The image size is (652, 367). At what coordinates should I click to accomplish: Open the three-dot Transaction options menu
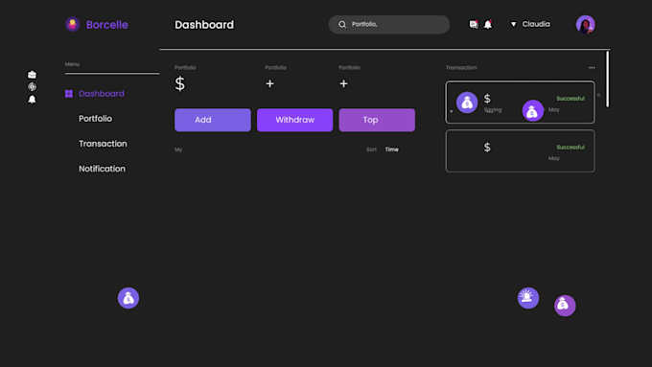click(x=592, y=67)
